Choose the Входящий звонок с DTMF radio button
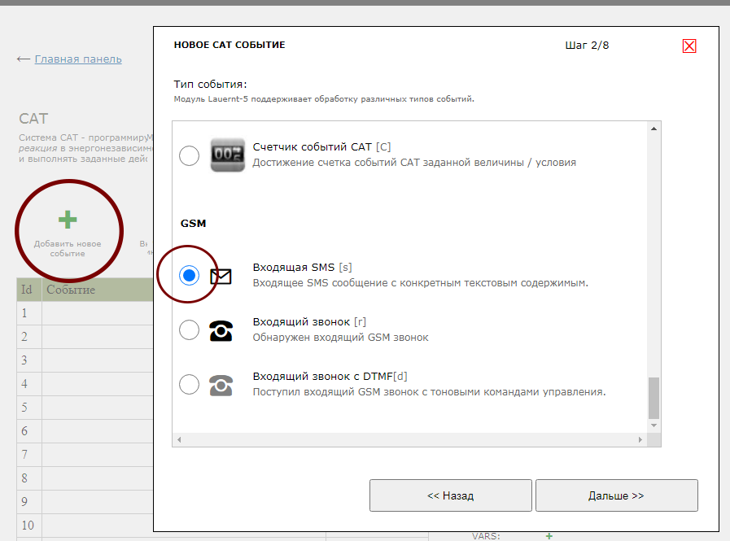 pyautogui.click(x=189, y=384)
